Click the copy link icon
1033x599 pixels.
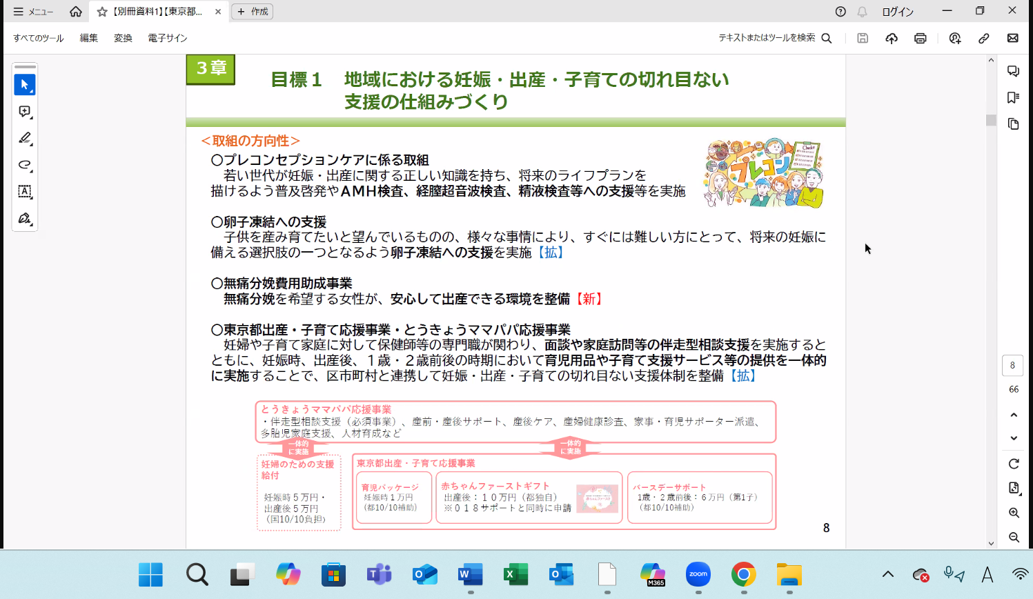[x=984, y=38]
